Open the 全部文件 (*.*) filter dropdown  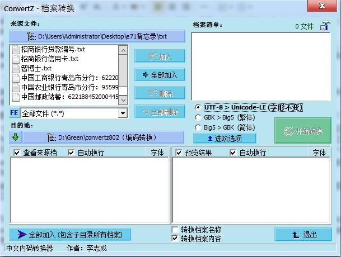click(123, 113)
